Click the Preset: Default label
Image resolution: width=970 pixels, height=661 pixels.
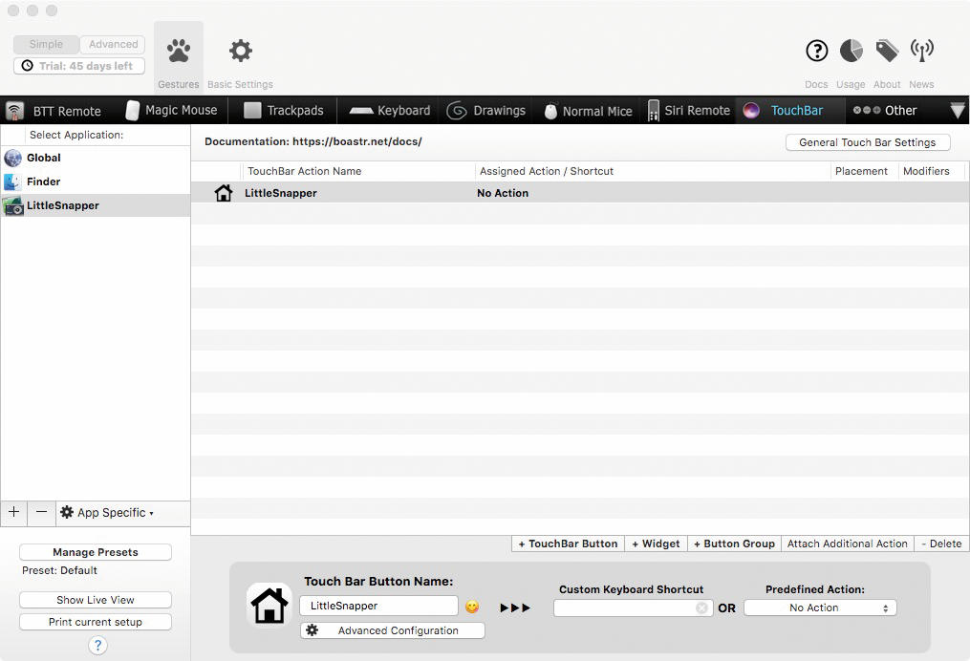pyautogui.click(x=59, y=570)
